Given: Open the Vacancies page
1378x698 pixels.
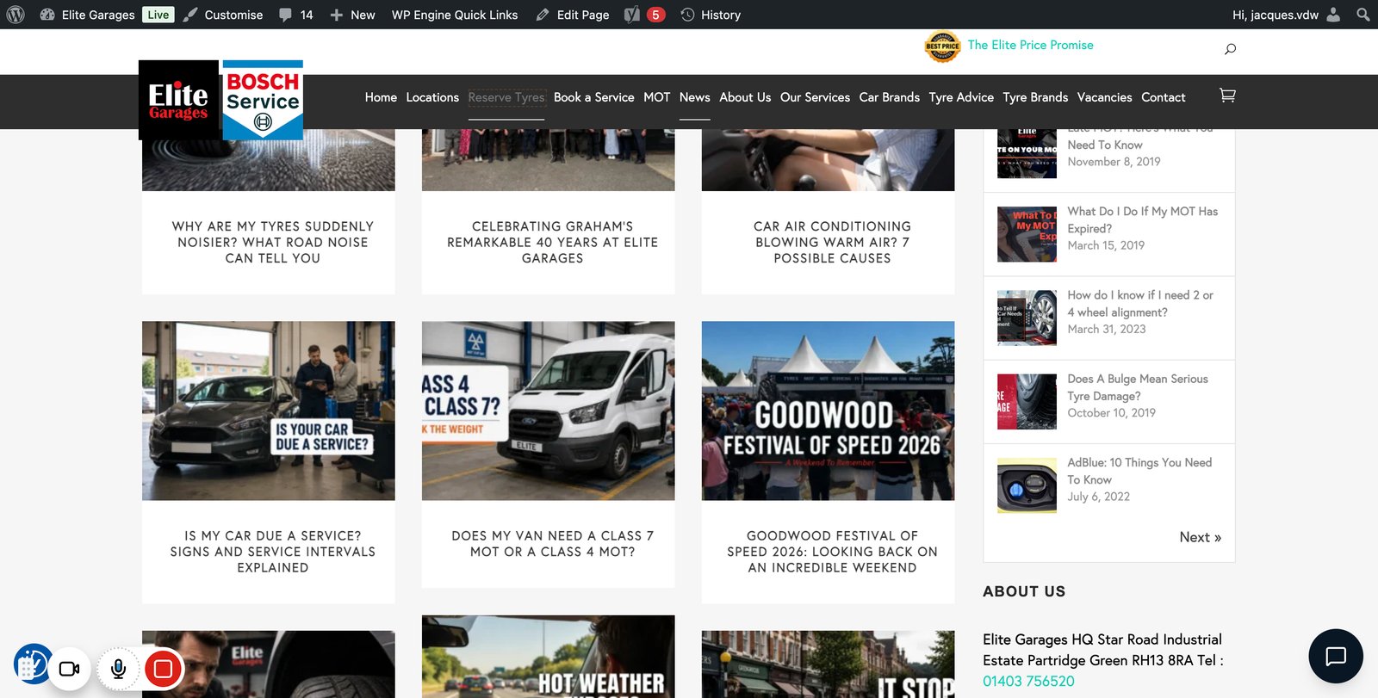Looking at the screenshot, I should [x=1104, y=97].
